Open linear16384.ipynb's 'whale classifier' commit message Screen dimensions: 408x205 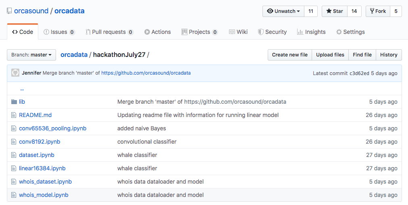pyautogui.click(x=137, y=168)
